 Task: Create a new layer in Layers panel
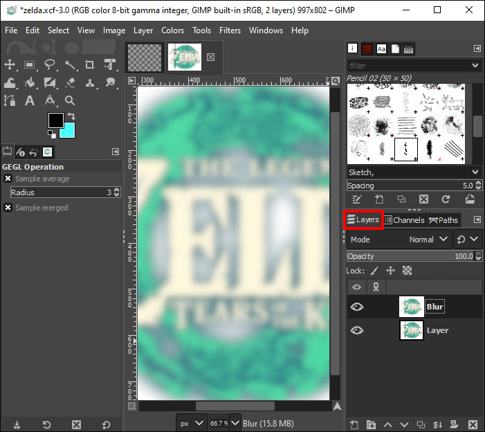354,424
